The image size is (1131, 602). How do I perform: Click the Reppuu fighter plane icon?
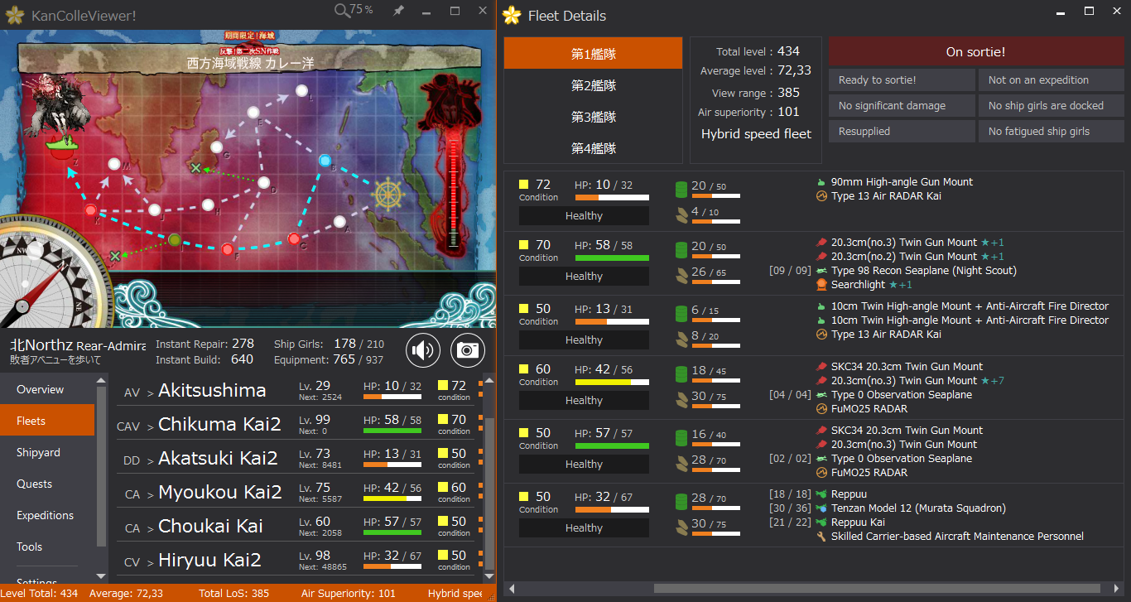(821, 494)
